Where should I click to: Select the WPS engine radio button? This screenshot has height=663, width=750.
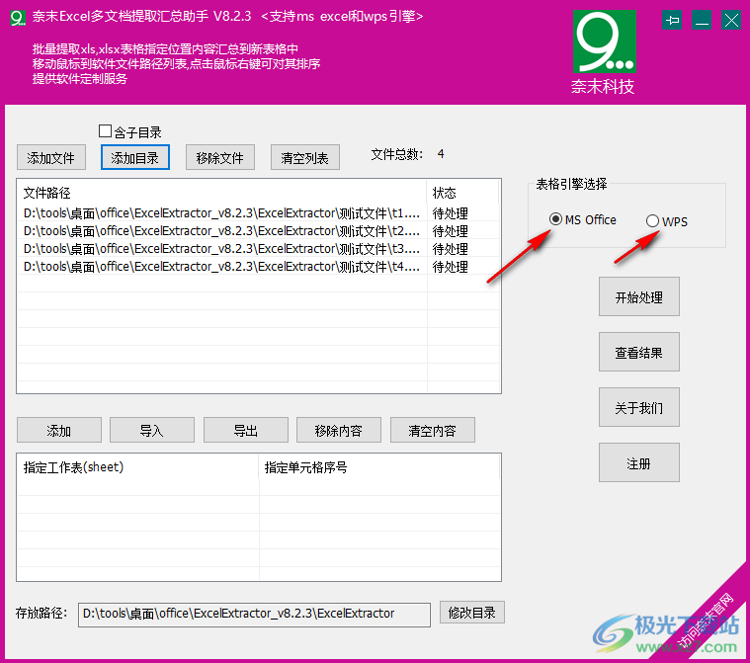coord(652,220)
